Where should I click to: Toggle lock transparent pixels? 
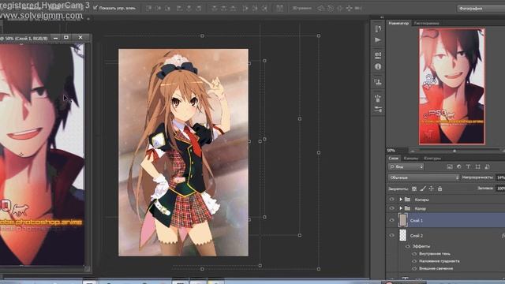[414, 189]
